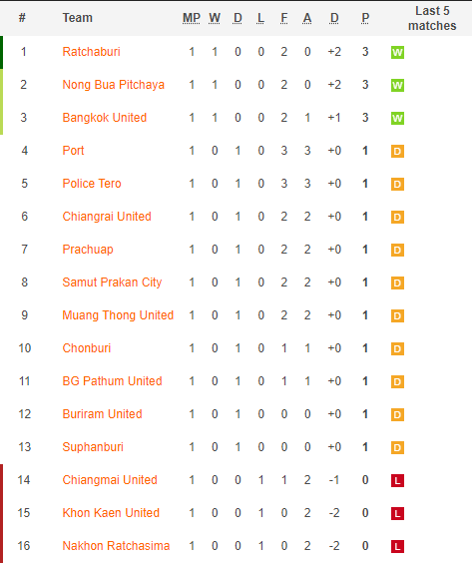Click the MP column header

point(192,18)
